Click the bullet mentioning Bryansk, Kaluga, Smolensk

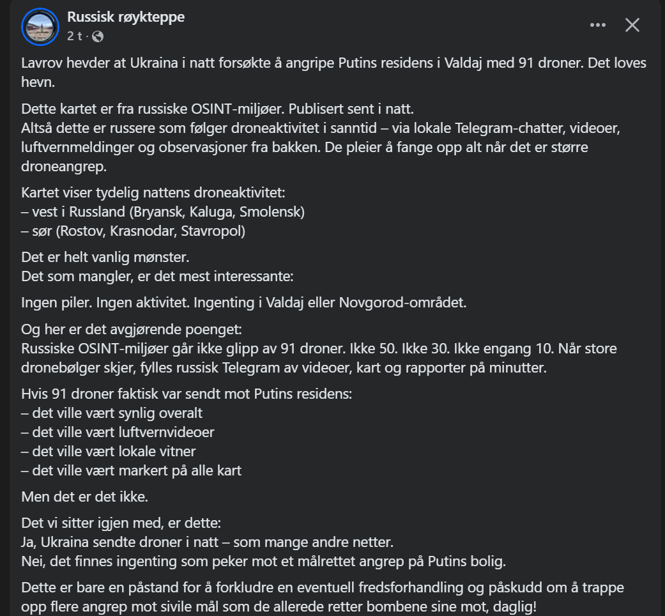163,212
